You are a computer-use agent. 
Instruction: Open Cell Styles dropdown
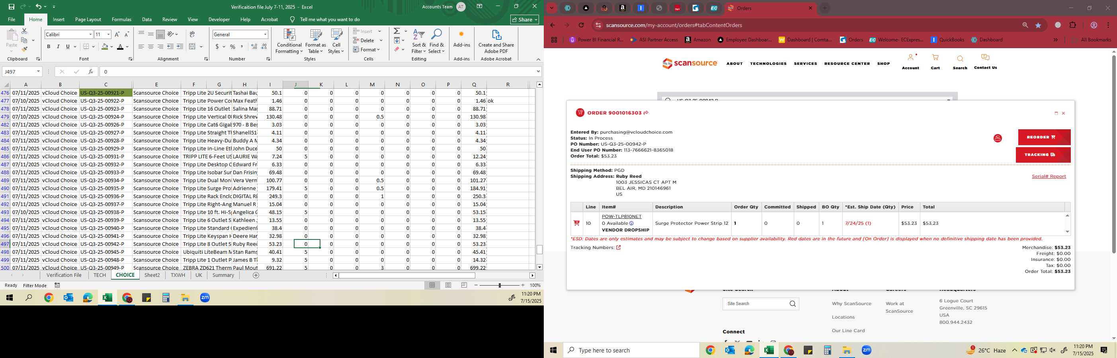[x=336, y=41]
